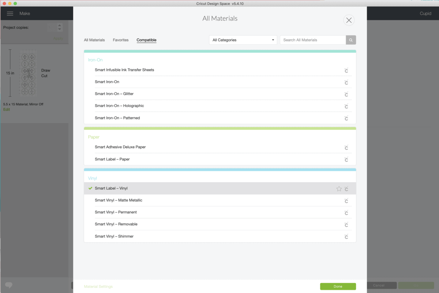Click the Cricut icon for Smart Vinyl – Permanent
The image size is (439, 293).
(346, 213)
